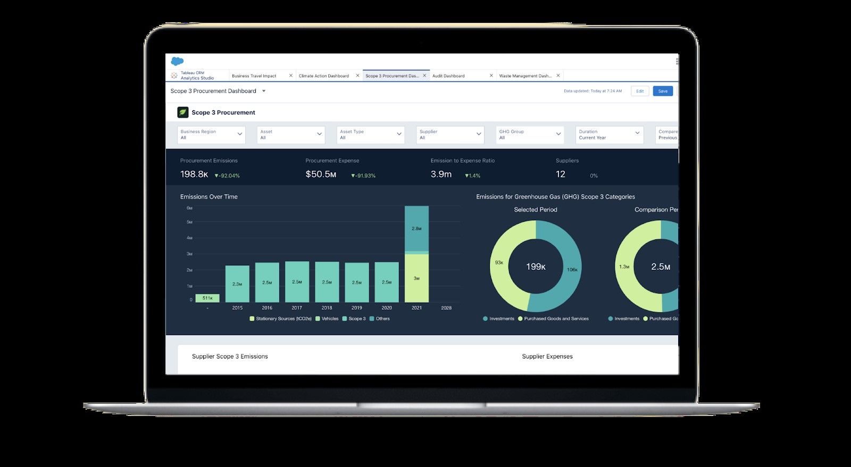The width and height of the screenshot is (851, 467).
Task: Open Tableau CRM Analytics Studio home icon
Action: 174,76
